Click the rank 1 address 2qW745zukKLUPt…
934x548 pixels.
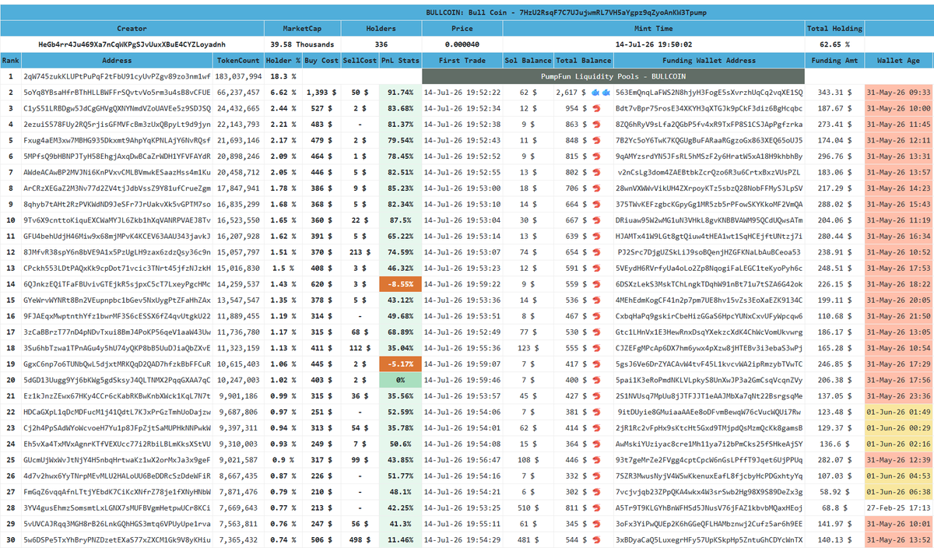coord(118,76)
